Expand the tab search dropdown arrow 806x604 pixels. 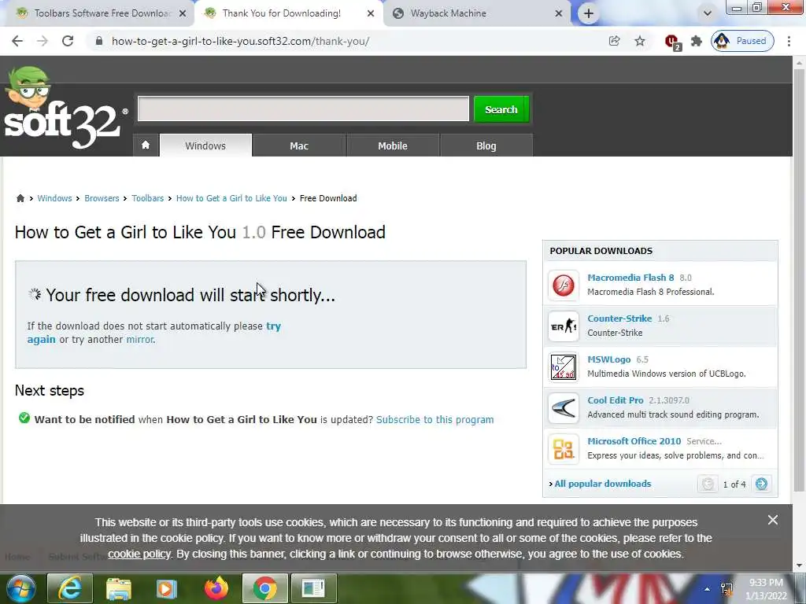click(x=708, y=13)
